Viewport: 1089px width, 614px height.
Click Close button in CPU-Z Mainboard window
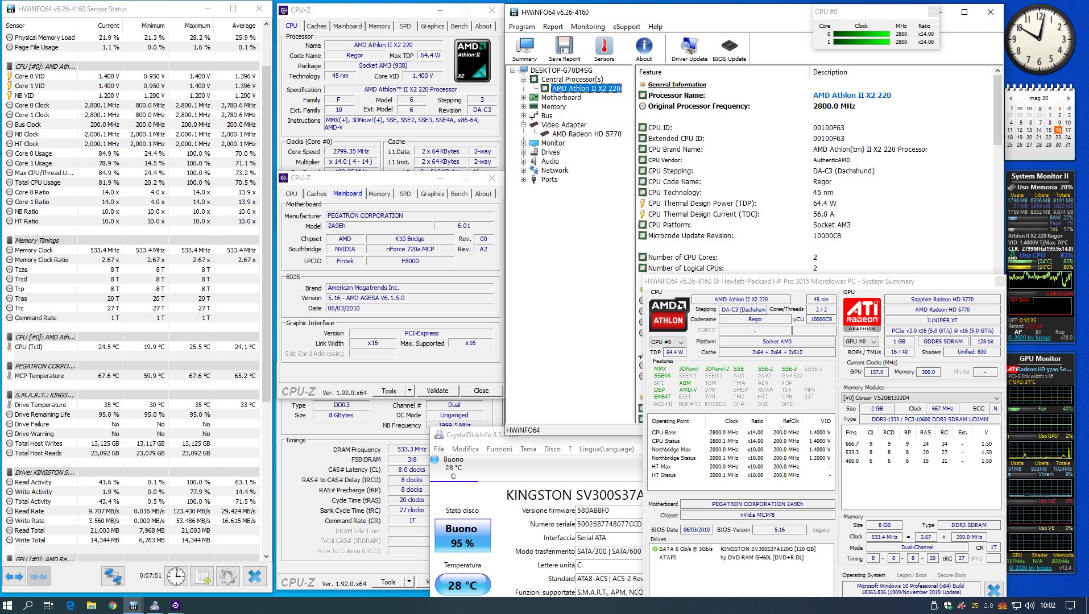point(481,391)
